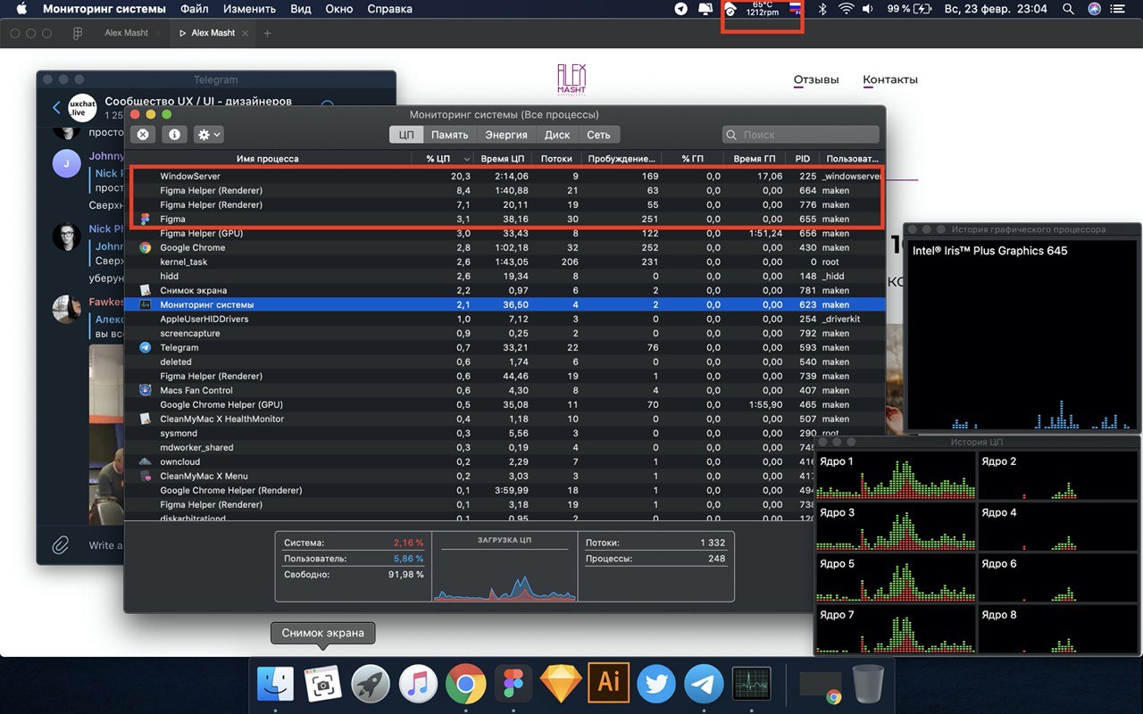1143x714 pixels.
Task: Open the Окно menu
Action: click(x=339, y=9)
